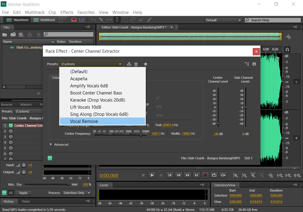This screenshot has height=212, width=303.
Task: Adjust Center Channel Level slider handle
Action: click(x=218, y=123)
